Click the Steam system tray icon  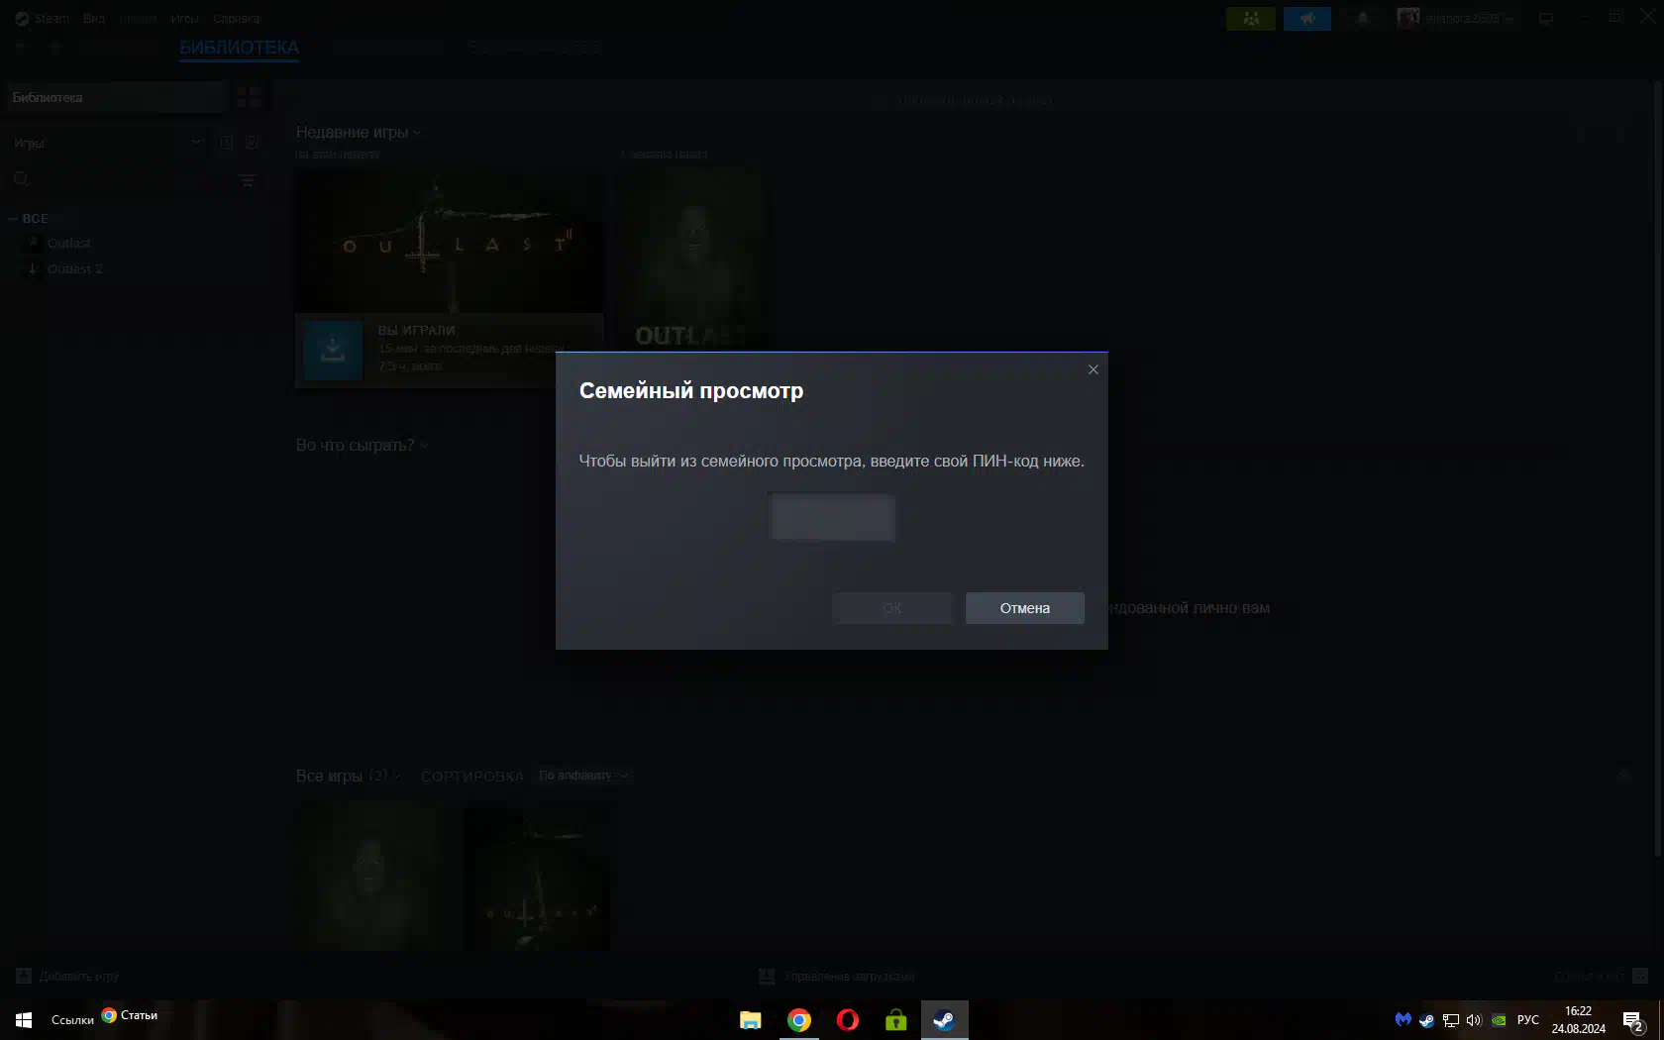click(x=1426, y=1020)
